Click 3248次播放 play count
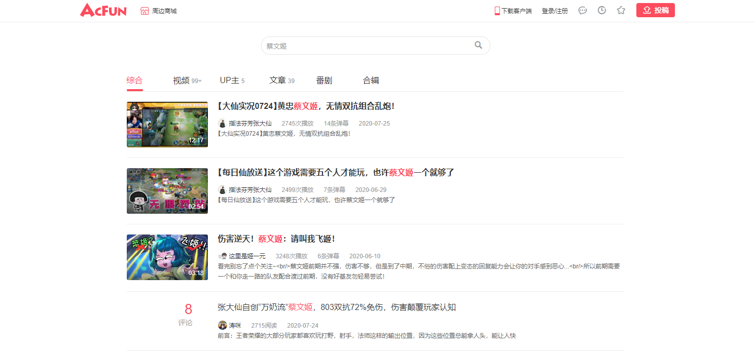The height and width of the screenshot is (351, 754). [x=292, y=256]
